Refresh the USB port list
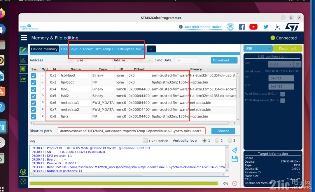This screenshot has width=315, height=192. pos(297,64)
